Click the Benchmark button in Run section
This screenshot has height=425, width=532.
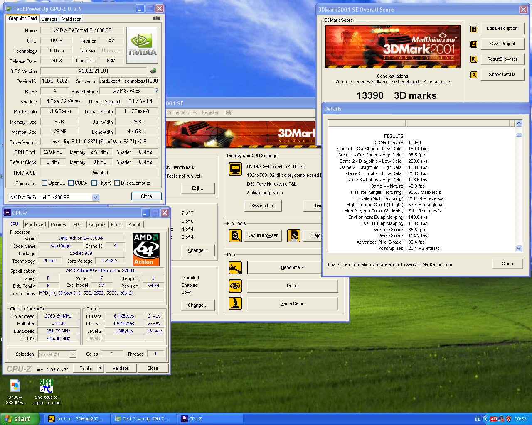(x=292, y=268)
